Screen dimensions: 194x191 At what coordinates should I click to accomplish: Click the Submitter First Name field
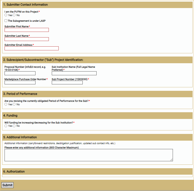coord(27,30)
